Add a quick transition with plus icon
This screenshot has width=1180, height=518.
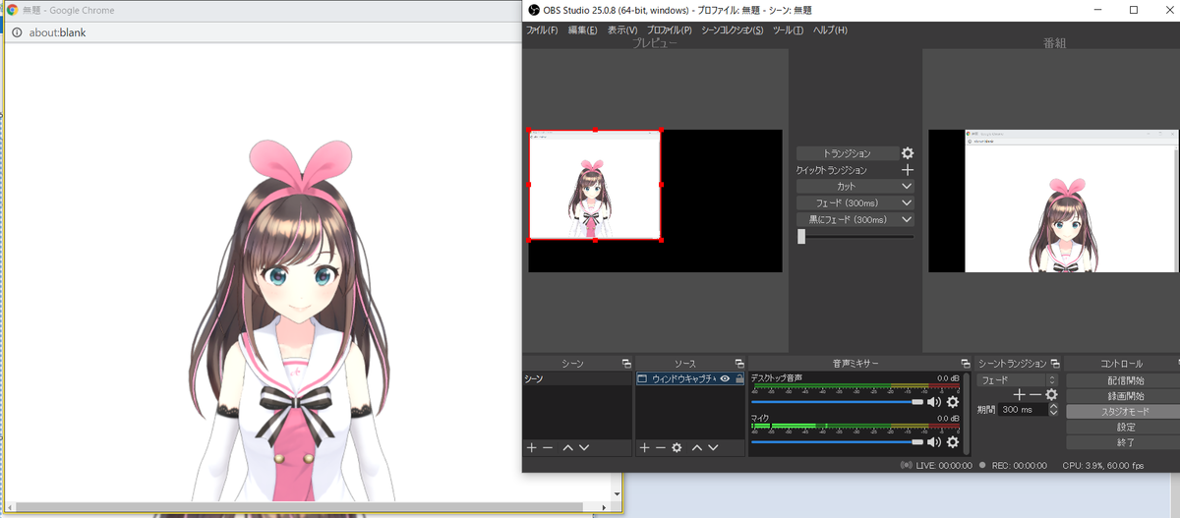908,170
